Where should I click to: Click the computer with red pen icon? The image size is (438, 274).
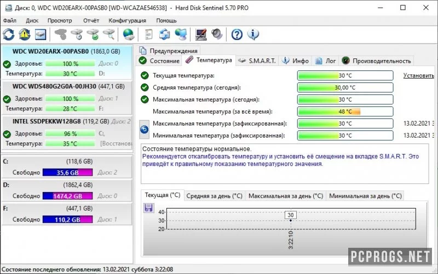coord(201,34)
